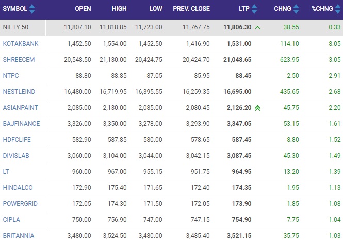Viewport: 343px width, 242px height.
Task: Click POWERGRID open value 172.05
Action: tap(81, 203)
